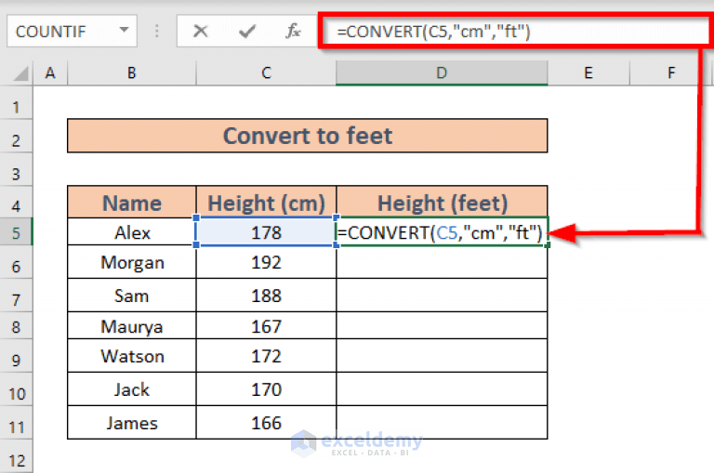The width and height of the screenshot is (714, 473).
Task: Click cell D5 with the CONVERT formula
Action: (442, 232)
